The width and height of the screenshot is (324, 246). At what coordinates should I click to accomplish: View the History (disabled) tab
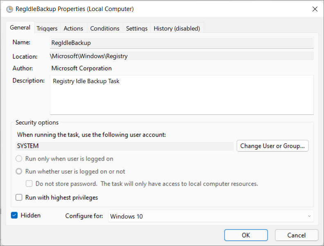coord(177,28)
